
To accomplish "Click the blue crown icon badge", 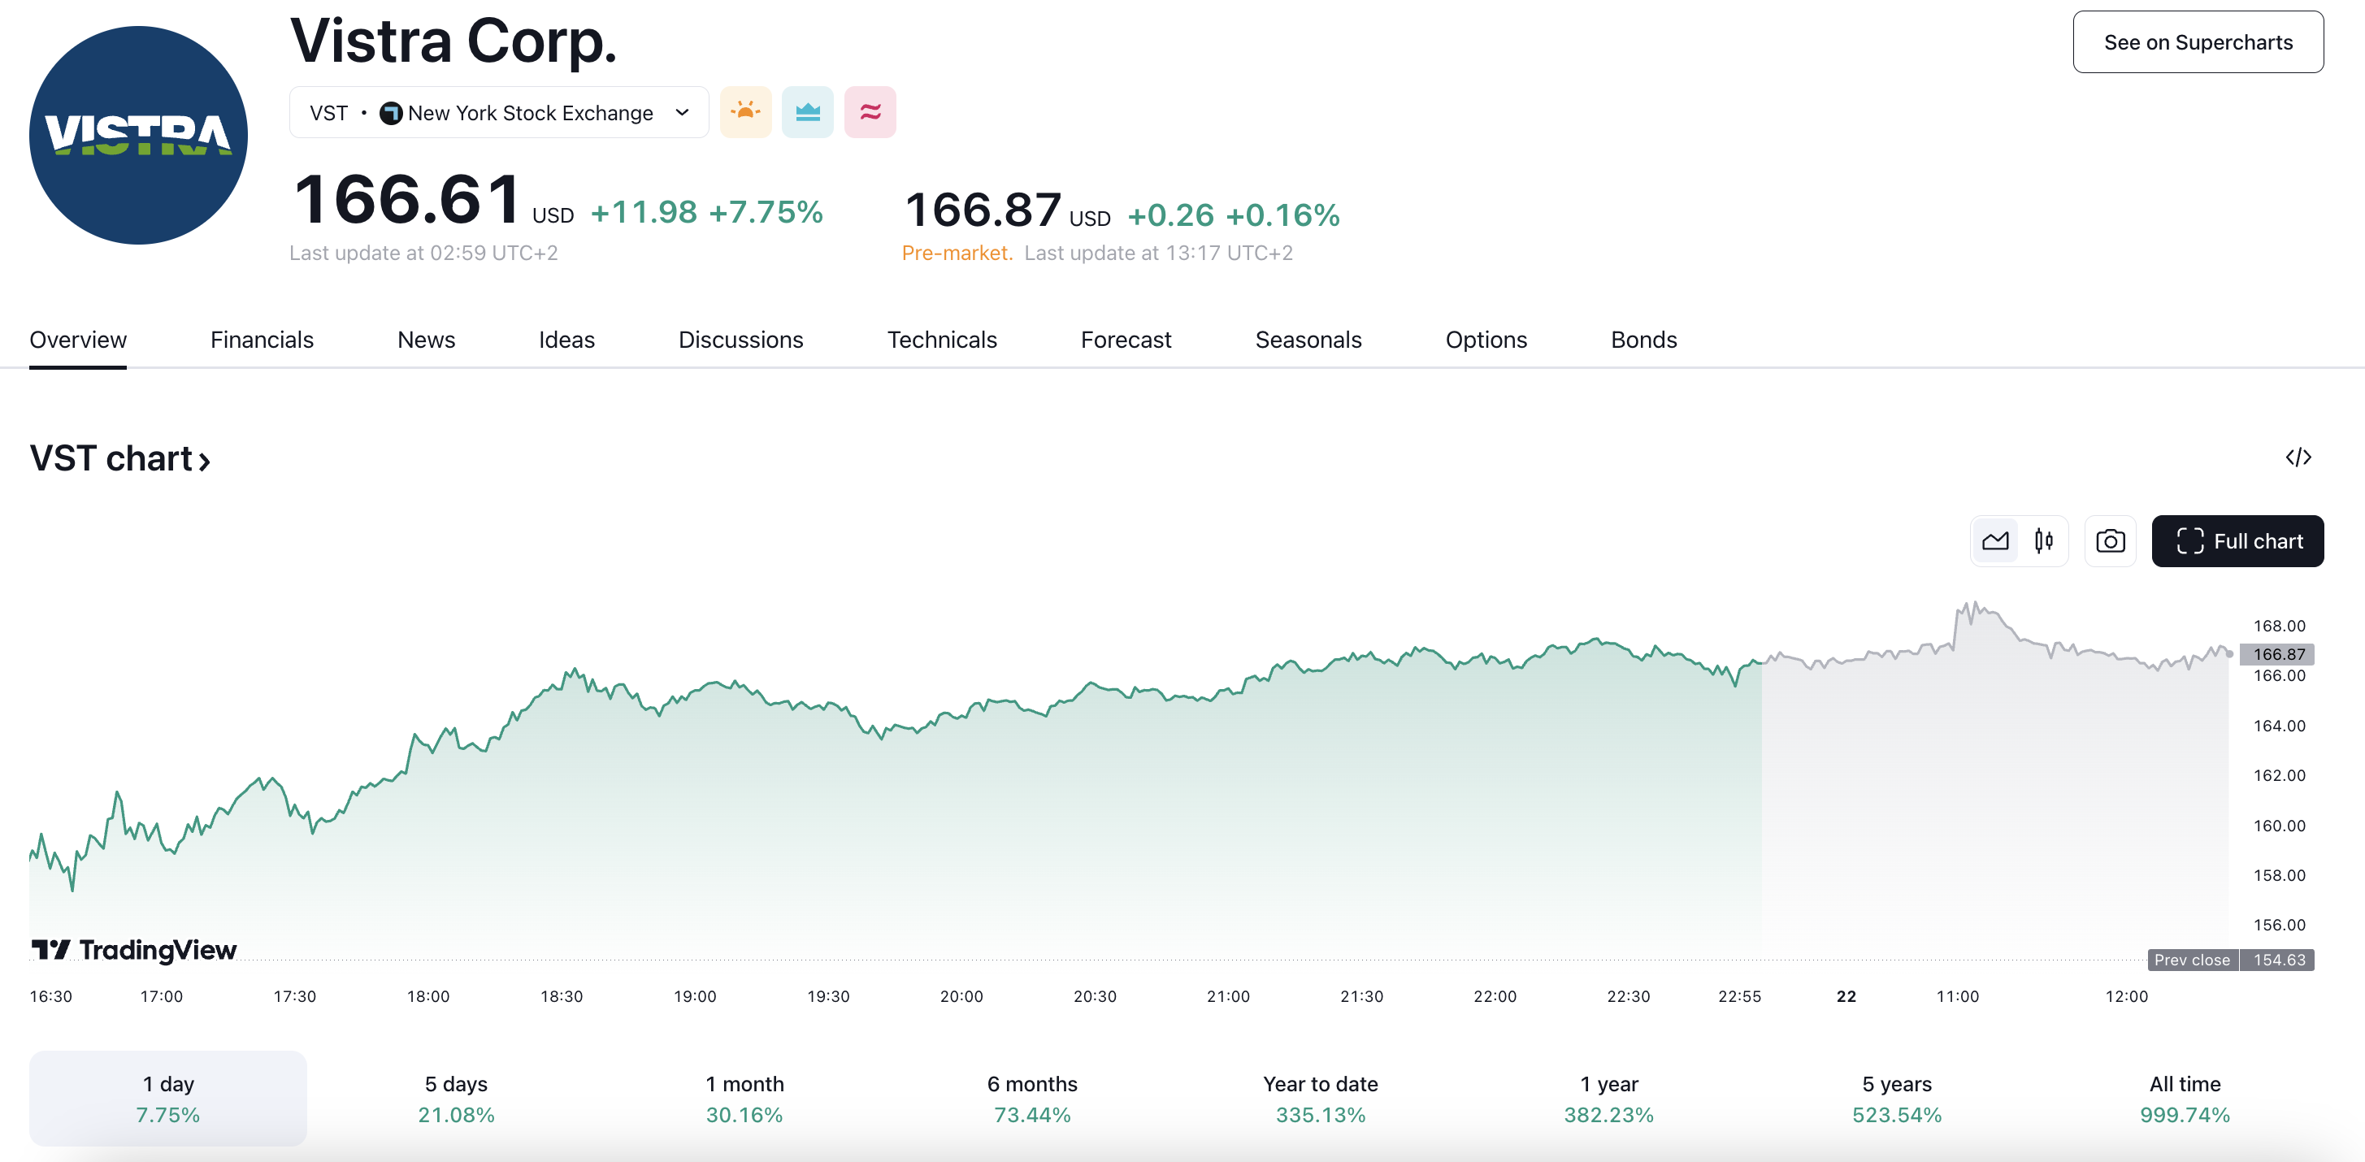I will (807, 112).
